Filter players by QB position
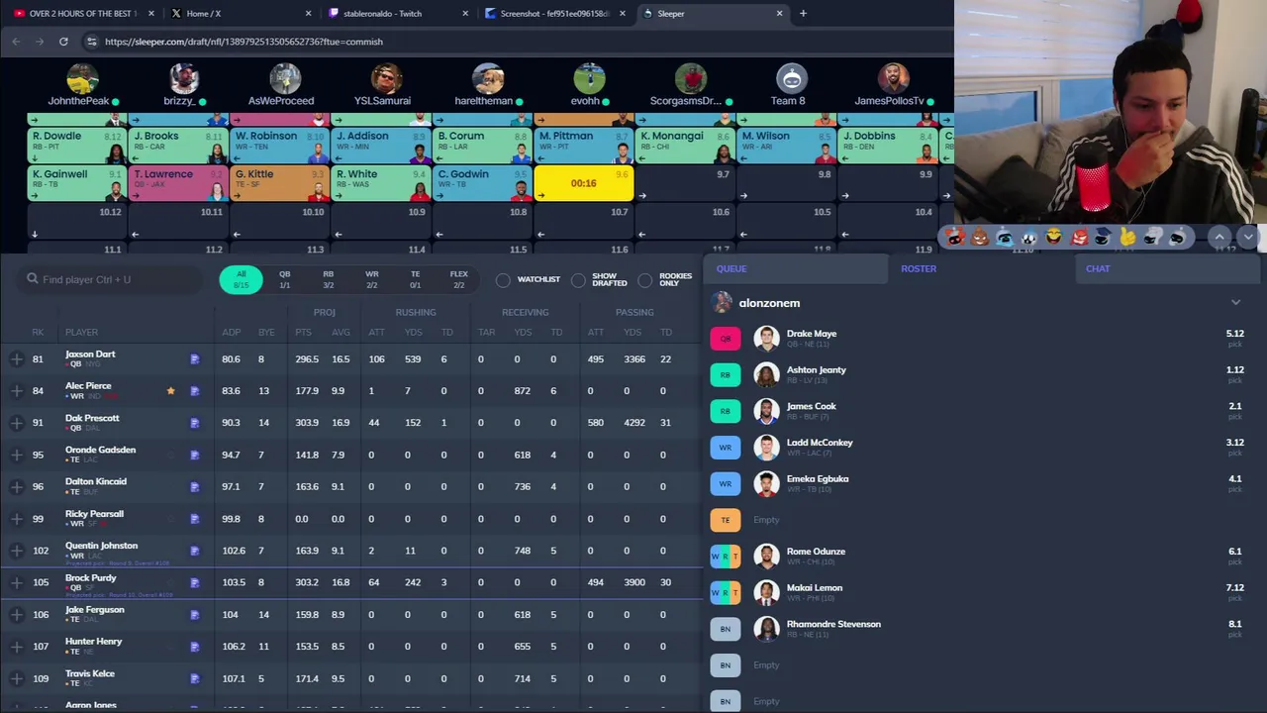This screenshot has height=713, width=1267. pyautogui.click(x=284, y=279)
